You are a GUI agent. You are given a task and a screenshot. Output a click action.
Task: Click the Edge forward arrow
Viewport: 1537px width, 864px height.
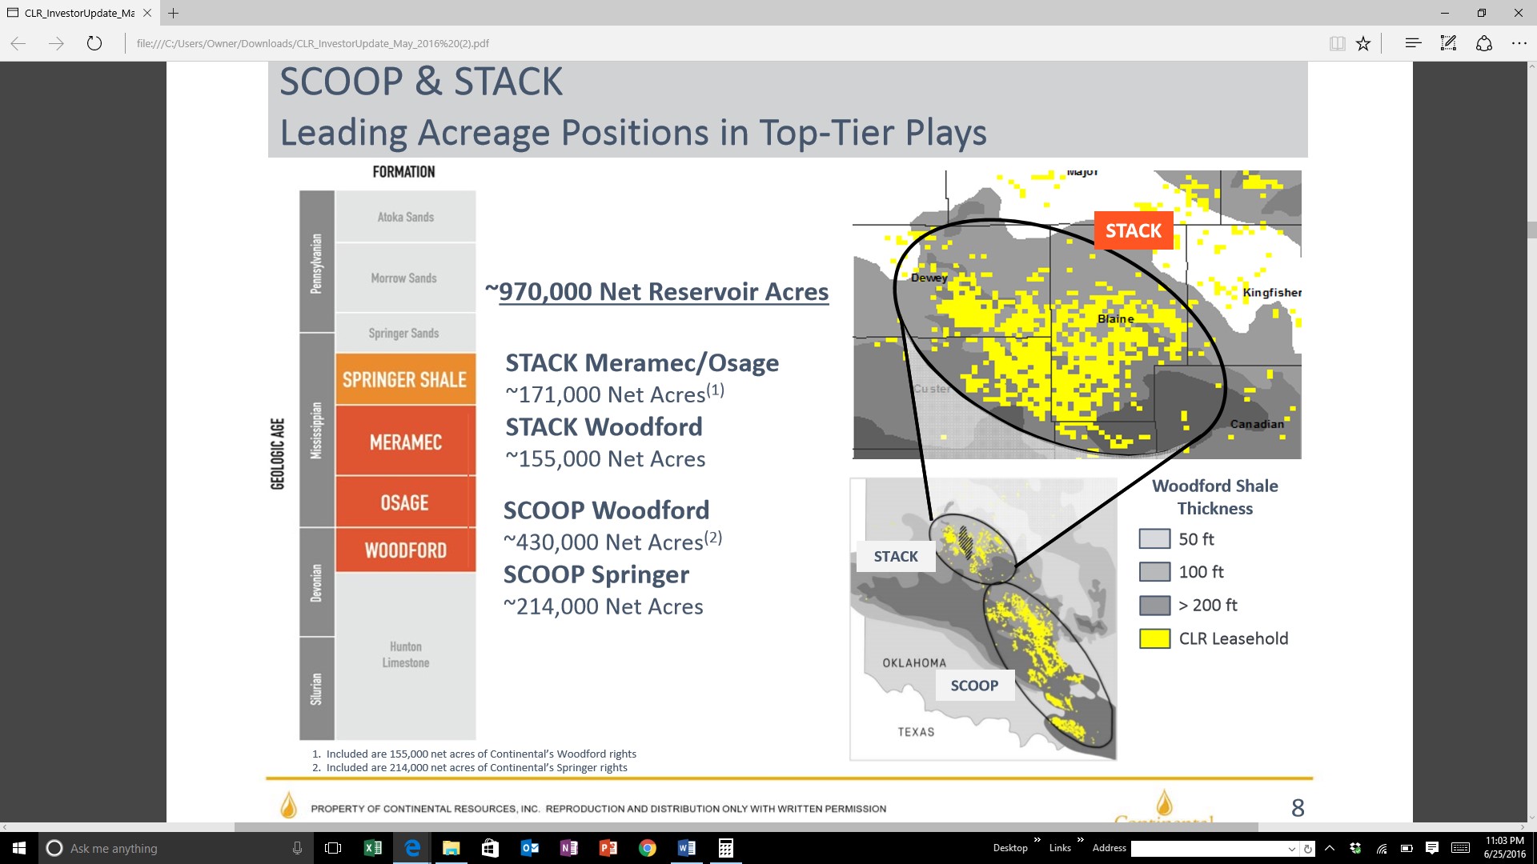point(56,43)
